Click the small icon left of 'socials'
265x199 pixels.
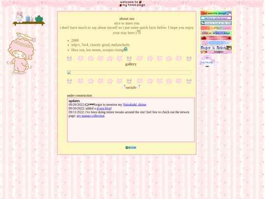click(x=124, y=86)
